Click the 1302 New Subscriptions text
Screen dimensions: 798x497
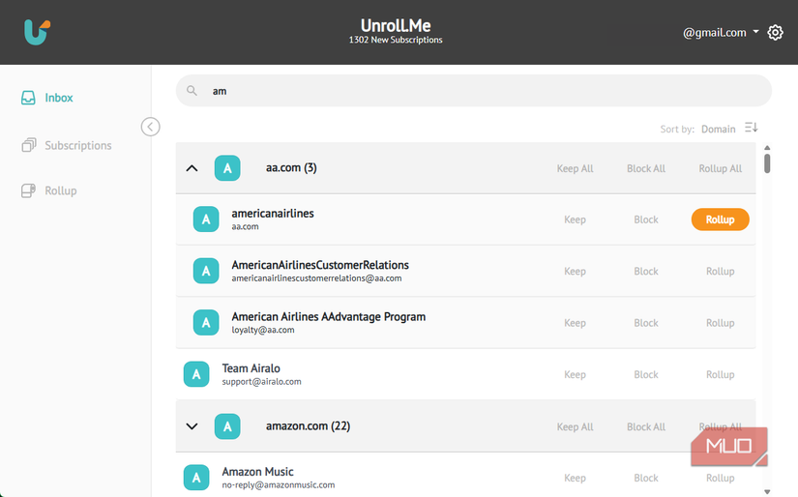pyautogui.click(x=396, y=40)
